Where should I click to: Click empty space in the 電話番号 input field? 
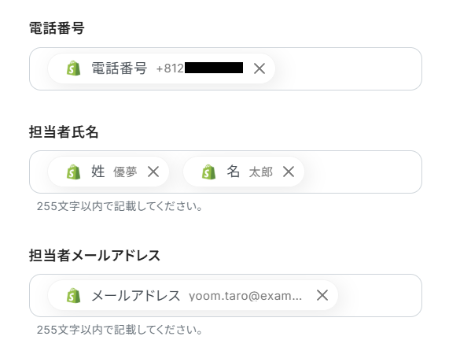[348, 68]
